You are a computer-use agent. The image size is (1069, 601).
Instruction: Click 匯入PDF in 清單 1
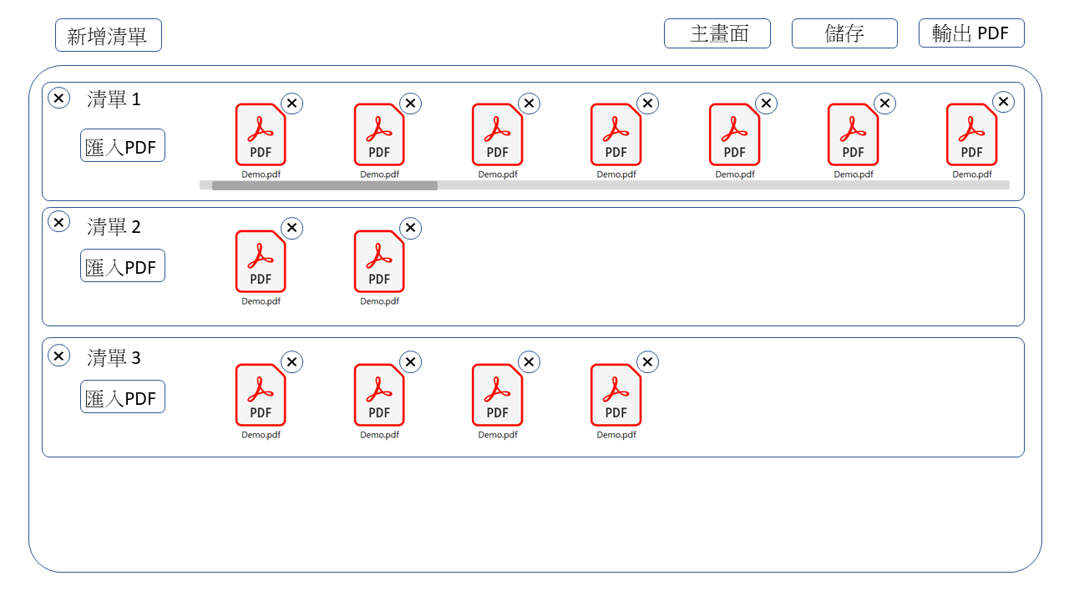click(x=122, y=146)
